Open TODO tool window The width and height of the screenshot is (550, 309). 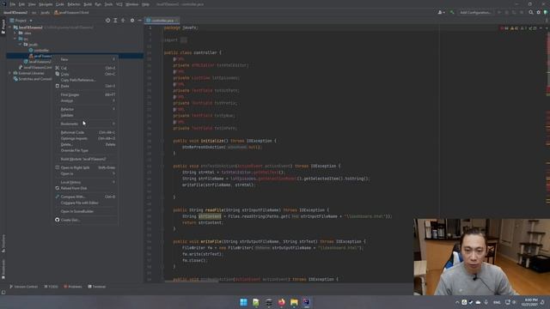(x=52, y=287)
